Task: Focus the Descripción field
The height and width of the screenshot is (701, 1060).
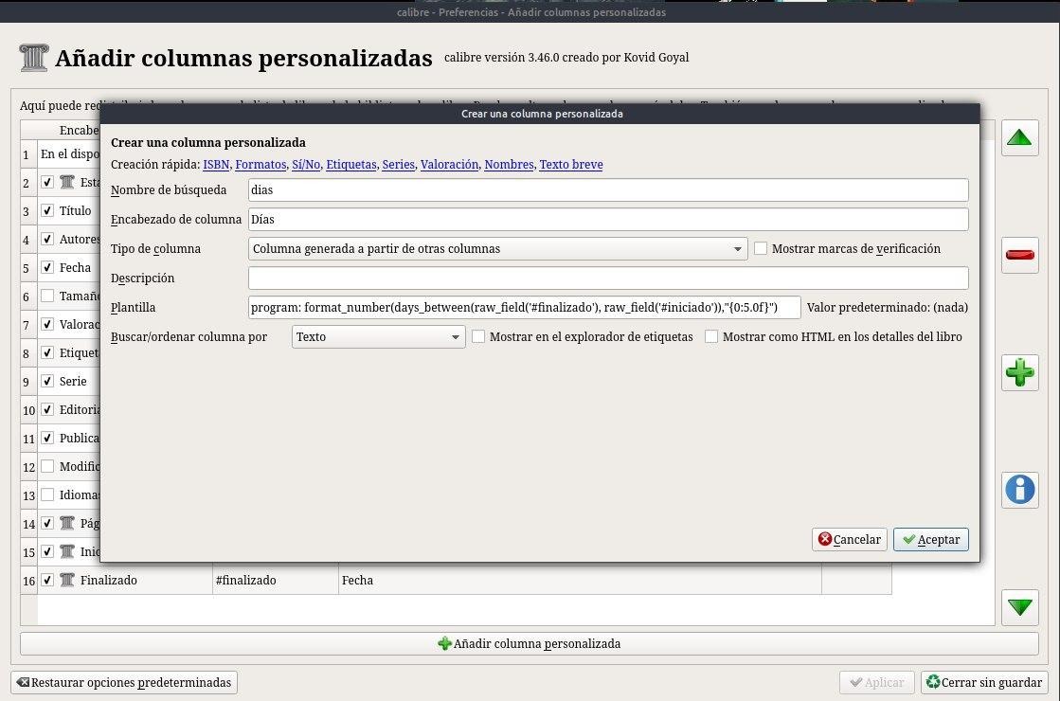Action: [x=608, y=278]
